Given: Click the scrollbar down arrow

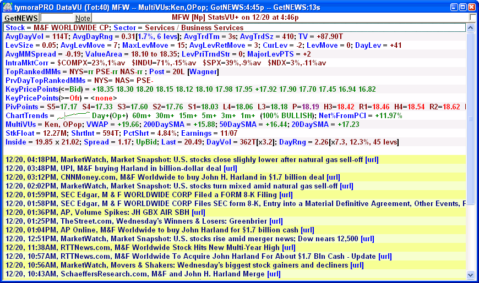Looking at the screenshot, I should pyautogui.click(x=470, y=275).
